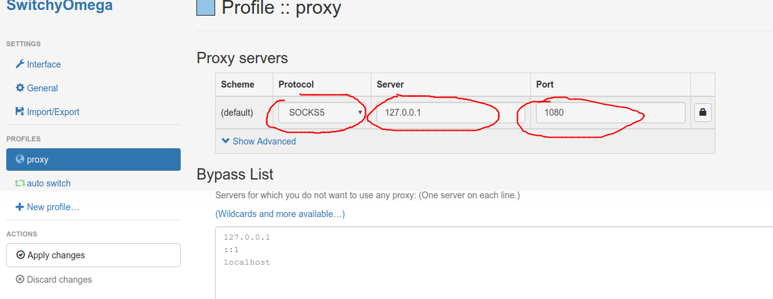Click the checkmark icon in Apply changes

click(21, 255)
